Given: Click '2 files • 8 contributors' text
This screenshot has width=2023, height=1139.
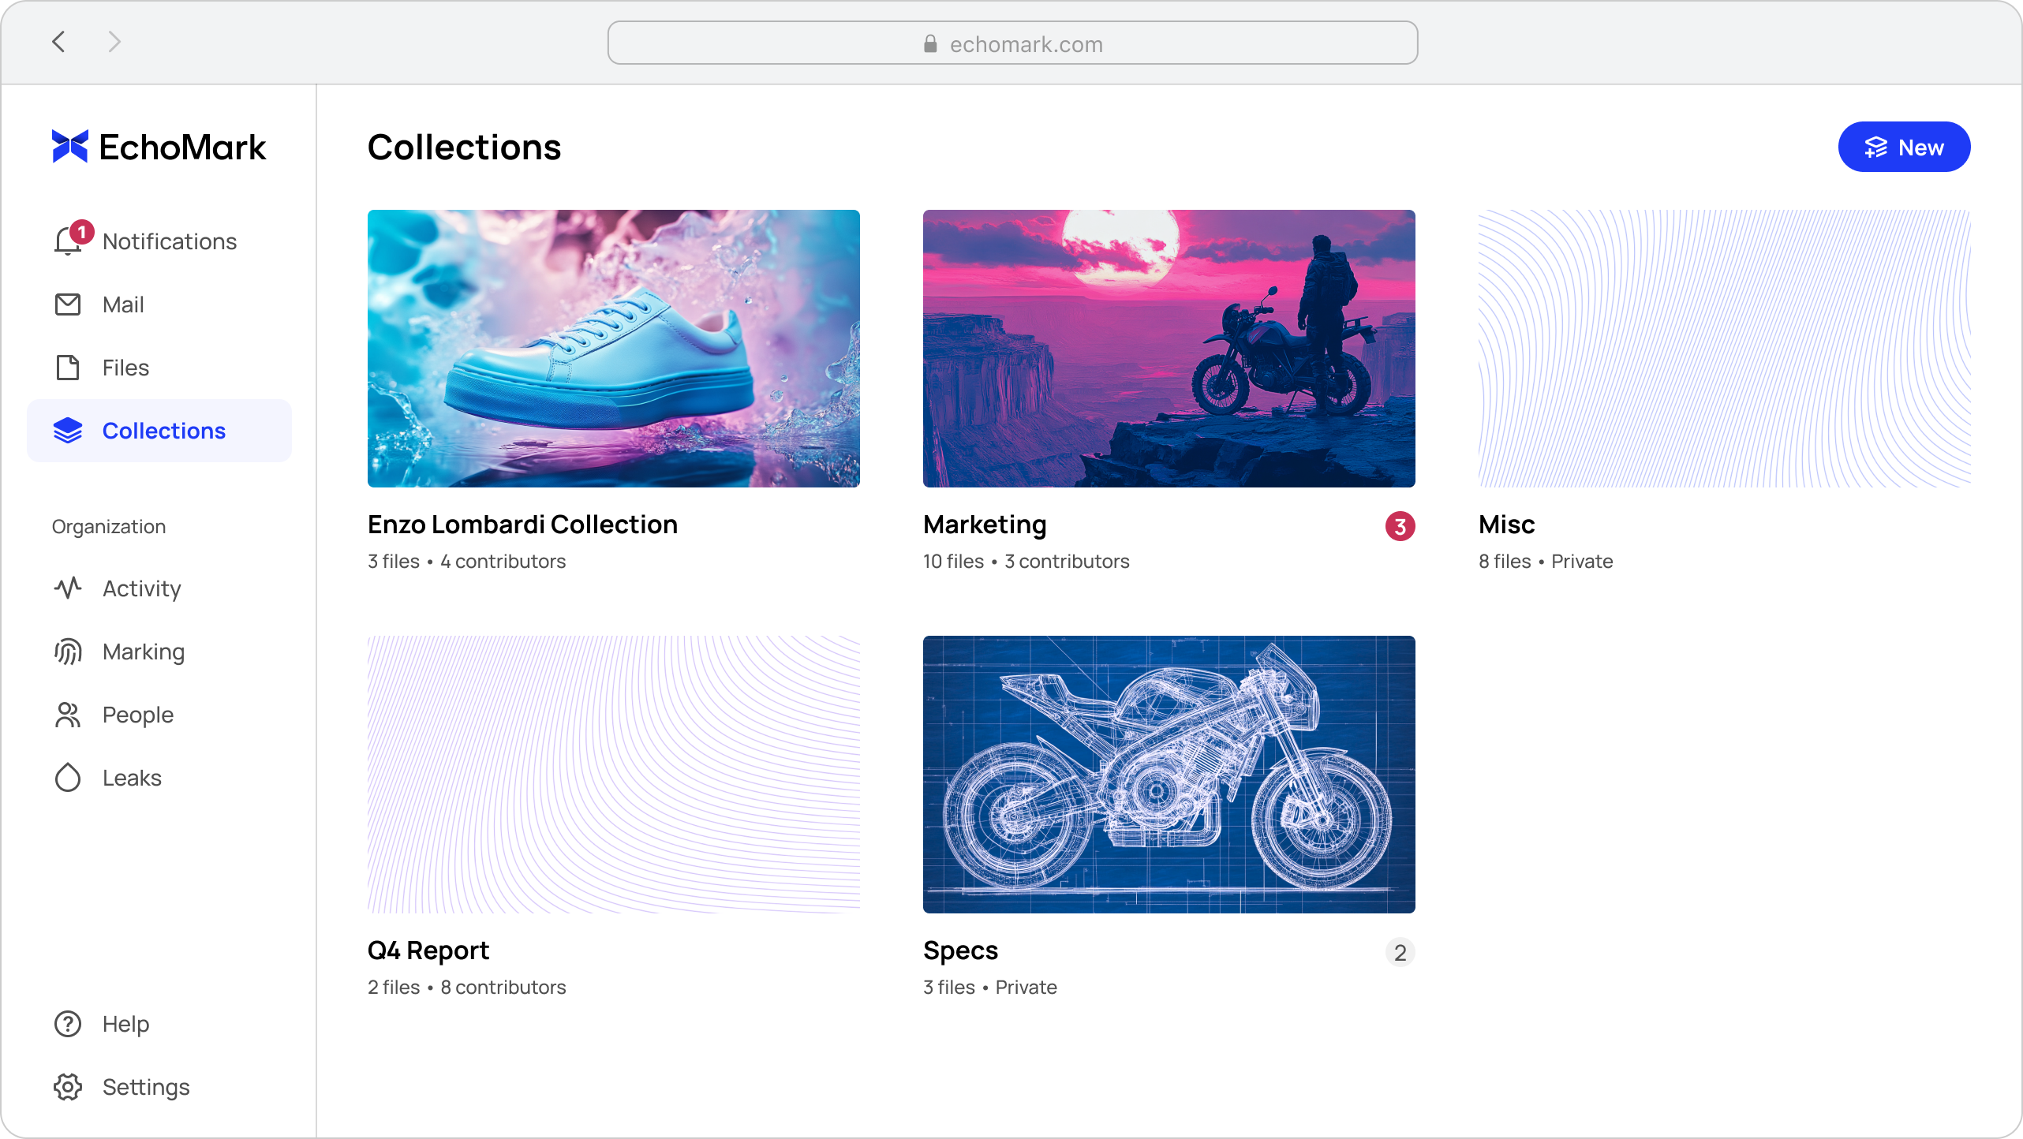Looking at the screenshot, I should tap(467, 988).
